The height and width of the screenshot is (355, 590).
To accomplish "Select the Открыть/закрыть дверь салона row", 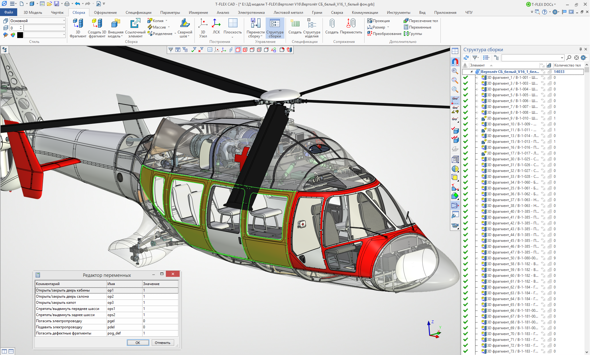I will 107,296.
